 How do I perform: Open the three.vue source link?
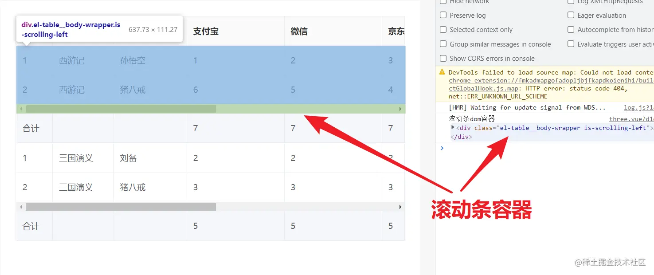click(631, 119)
